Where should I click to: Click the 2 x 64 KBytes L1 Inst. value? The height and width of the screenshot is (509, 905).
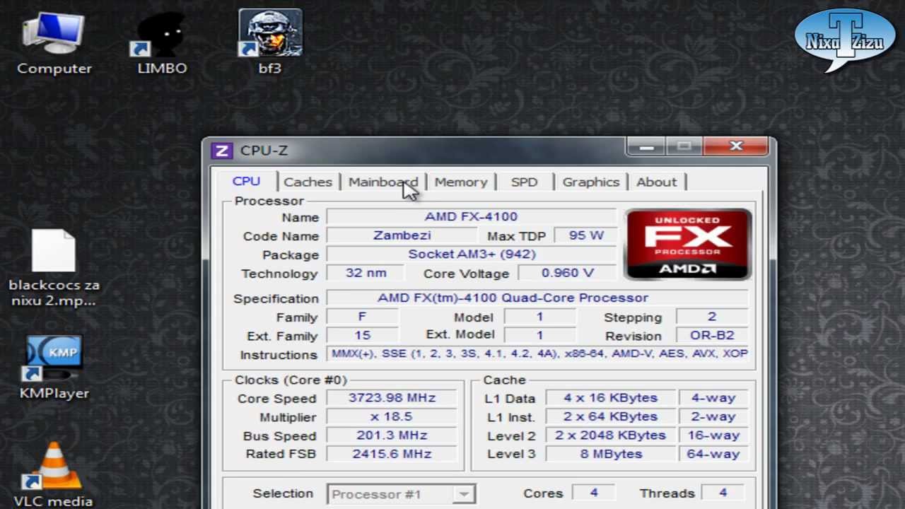pos(611,417)
